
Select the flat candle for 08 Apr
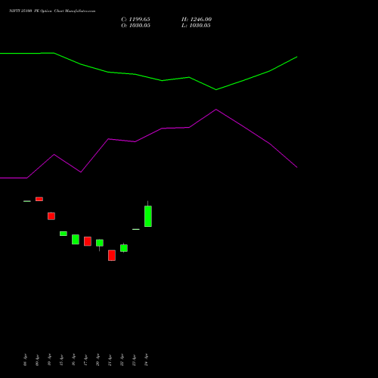click(x=27, y=201)
